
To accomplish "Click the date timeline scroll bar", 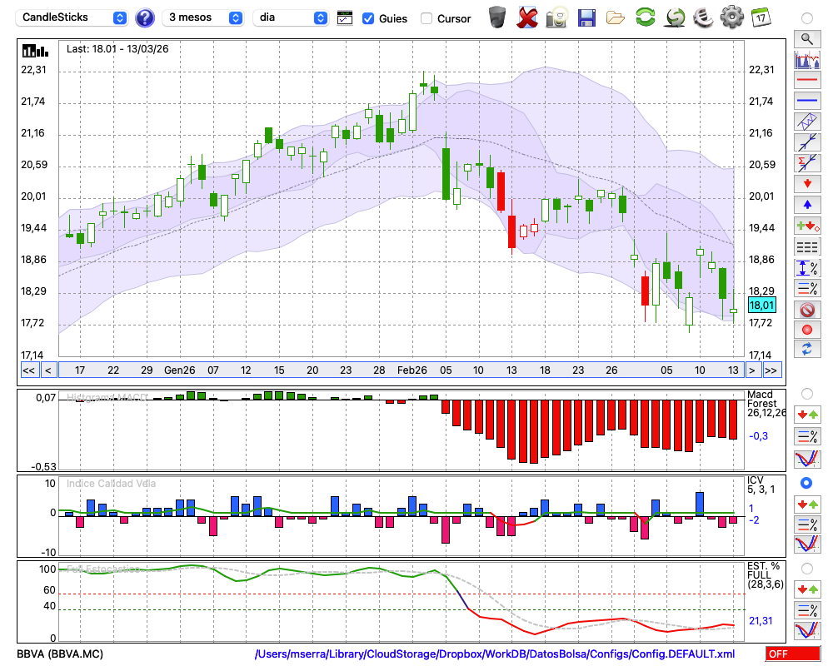I will tap(400, 370).
